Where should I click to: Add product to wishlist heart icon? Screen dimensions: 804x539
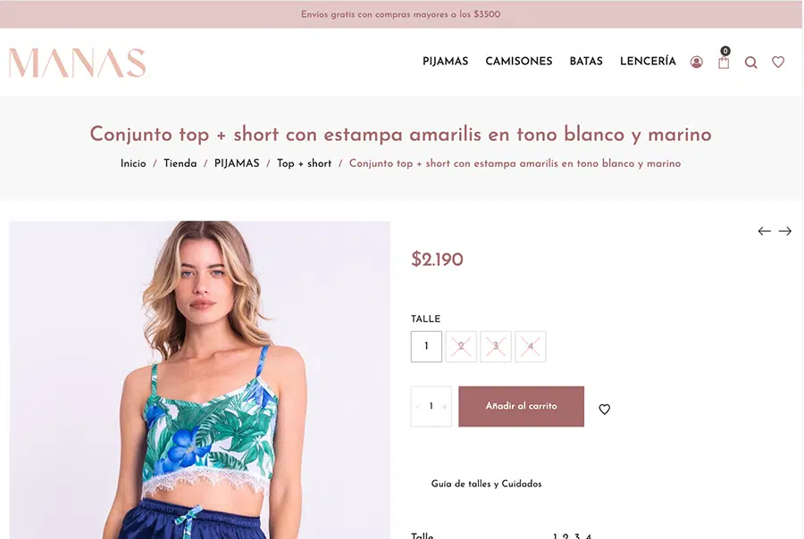[605, 410]
